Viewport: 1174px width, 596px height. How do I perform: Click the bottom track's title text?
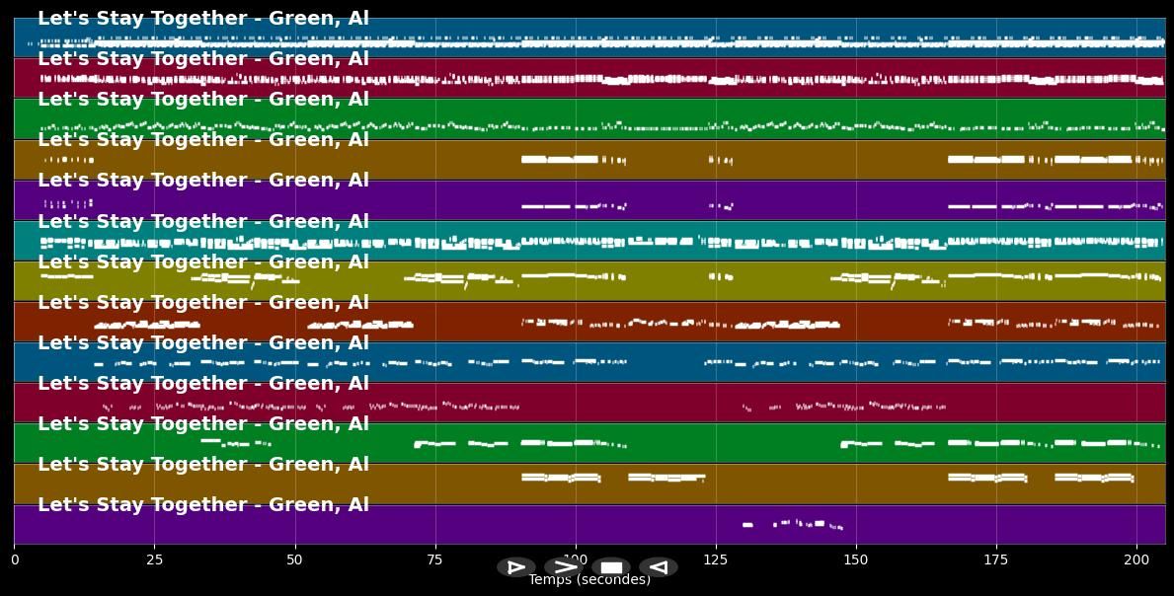point(202,504)
